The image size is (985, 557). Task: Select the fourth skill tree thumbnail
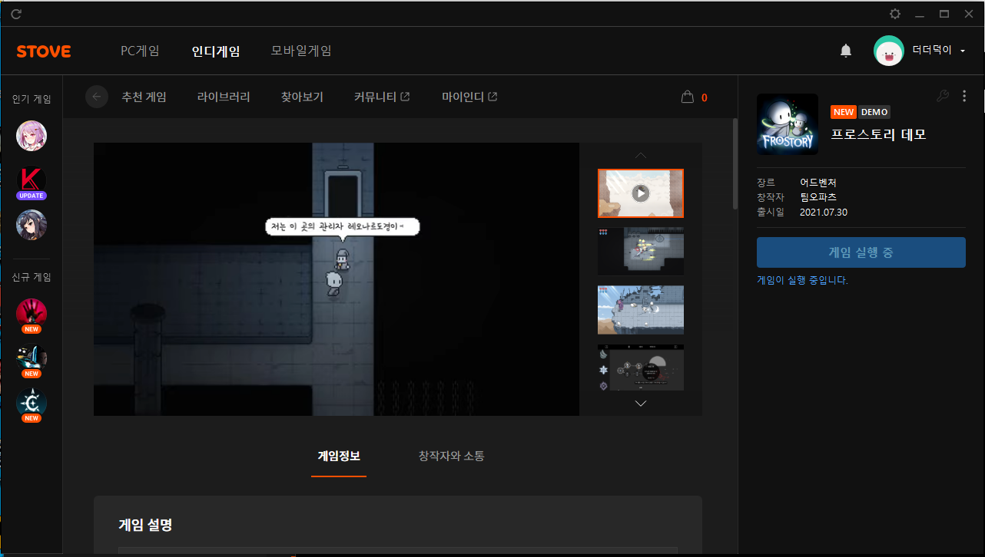641,367
